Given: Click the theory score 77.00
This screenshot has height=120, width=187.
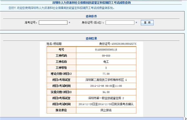Looking at the screenshot, I should click(x=106, y=74).
